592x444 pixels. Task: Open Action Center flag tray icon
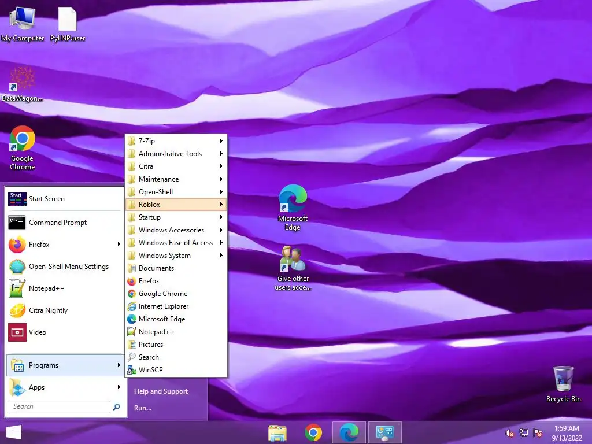[538, 433]
